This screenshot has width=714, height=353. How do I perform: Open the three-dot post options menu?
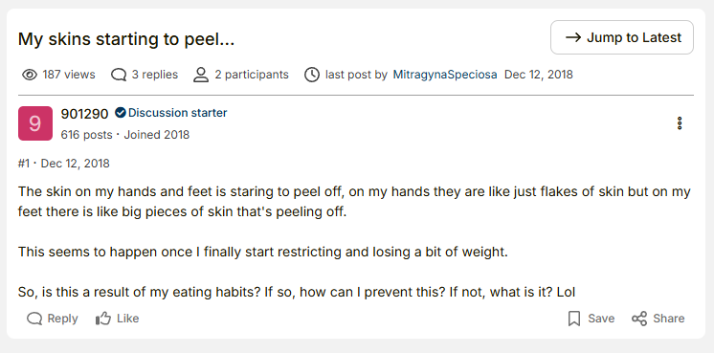(680, 123)
